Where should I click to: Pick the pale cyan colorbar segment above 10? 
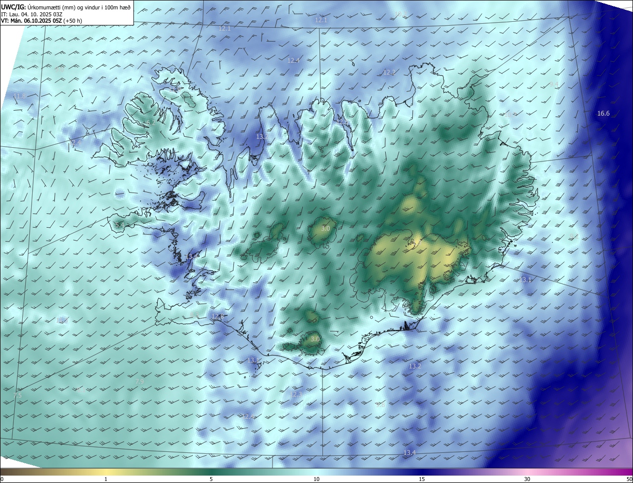click(x=316, y=472)
